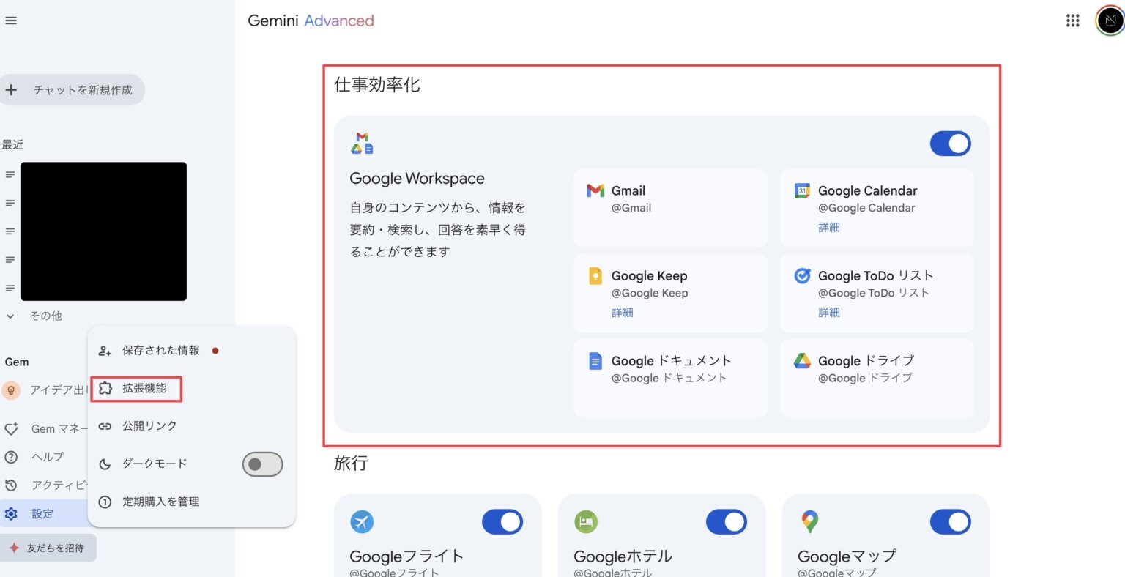Select the Google ToDo リスト icon

coord(802,275)
